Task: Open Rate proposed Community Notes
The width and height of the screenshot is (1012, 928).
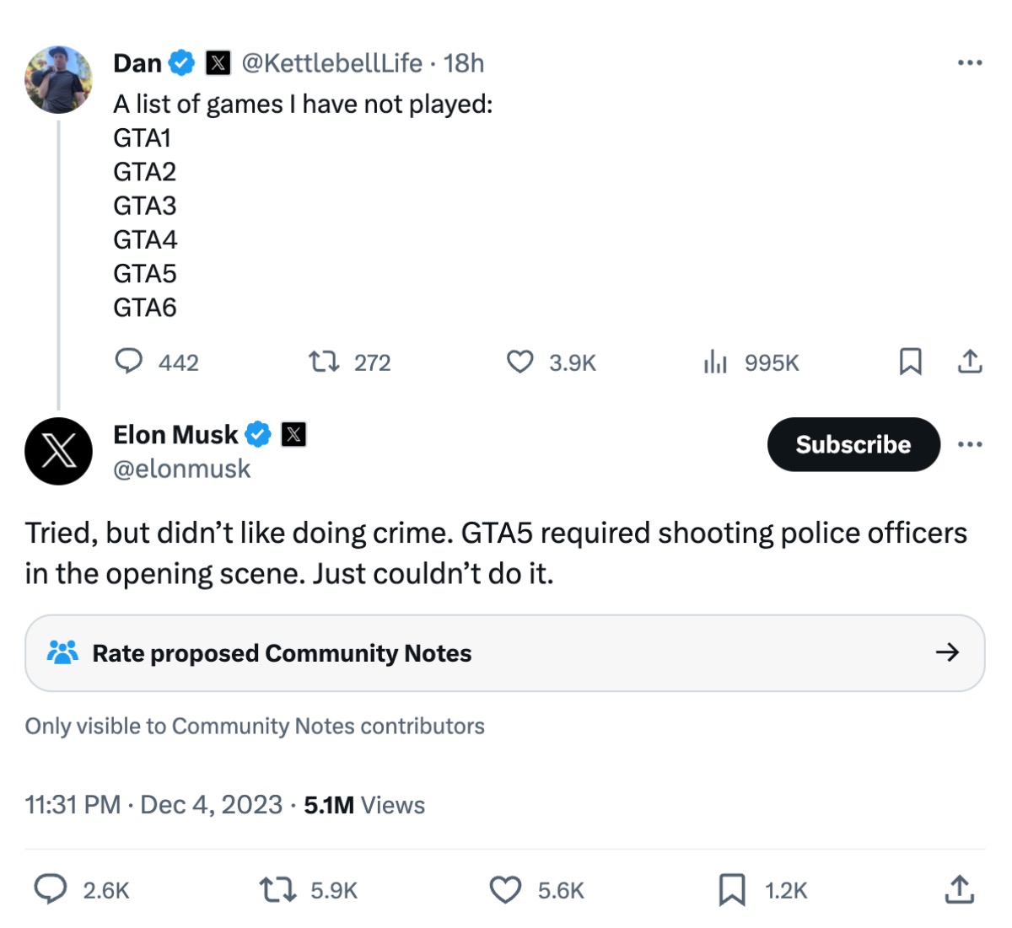Action: pyautogui.click(x=284, y=652)
